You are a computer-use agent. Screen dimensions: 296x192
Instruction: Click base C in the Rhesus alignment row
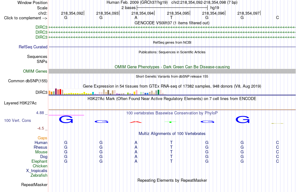tap(277, 147)
